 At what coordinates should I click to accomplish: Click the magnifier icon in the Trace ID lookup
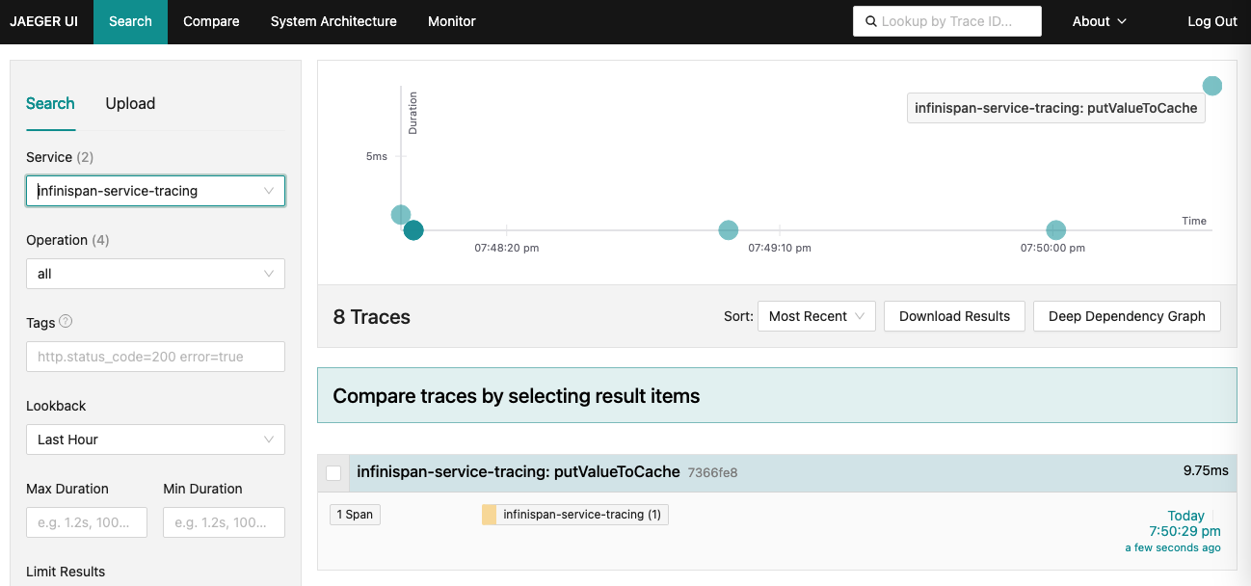pyautogui.click(x=870, y=20)
